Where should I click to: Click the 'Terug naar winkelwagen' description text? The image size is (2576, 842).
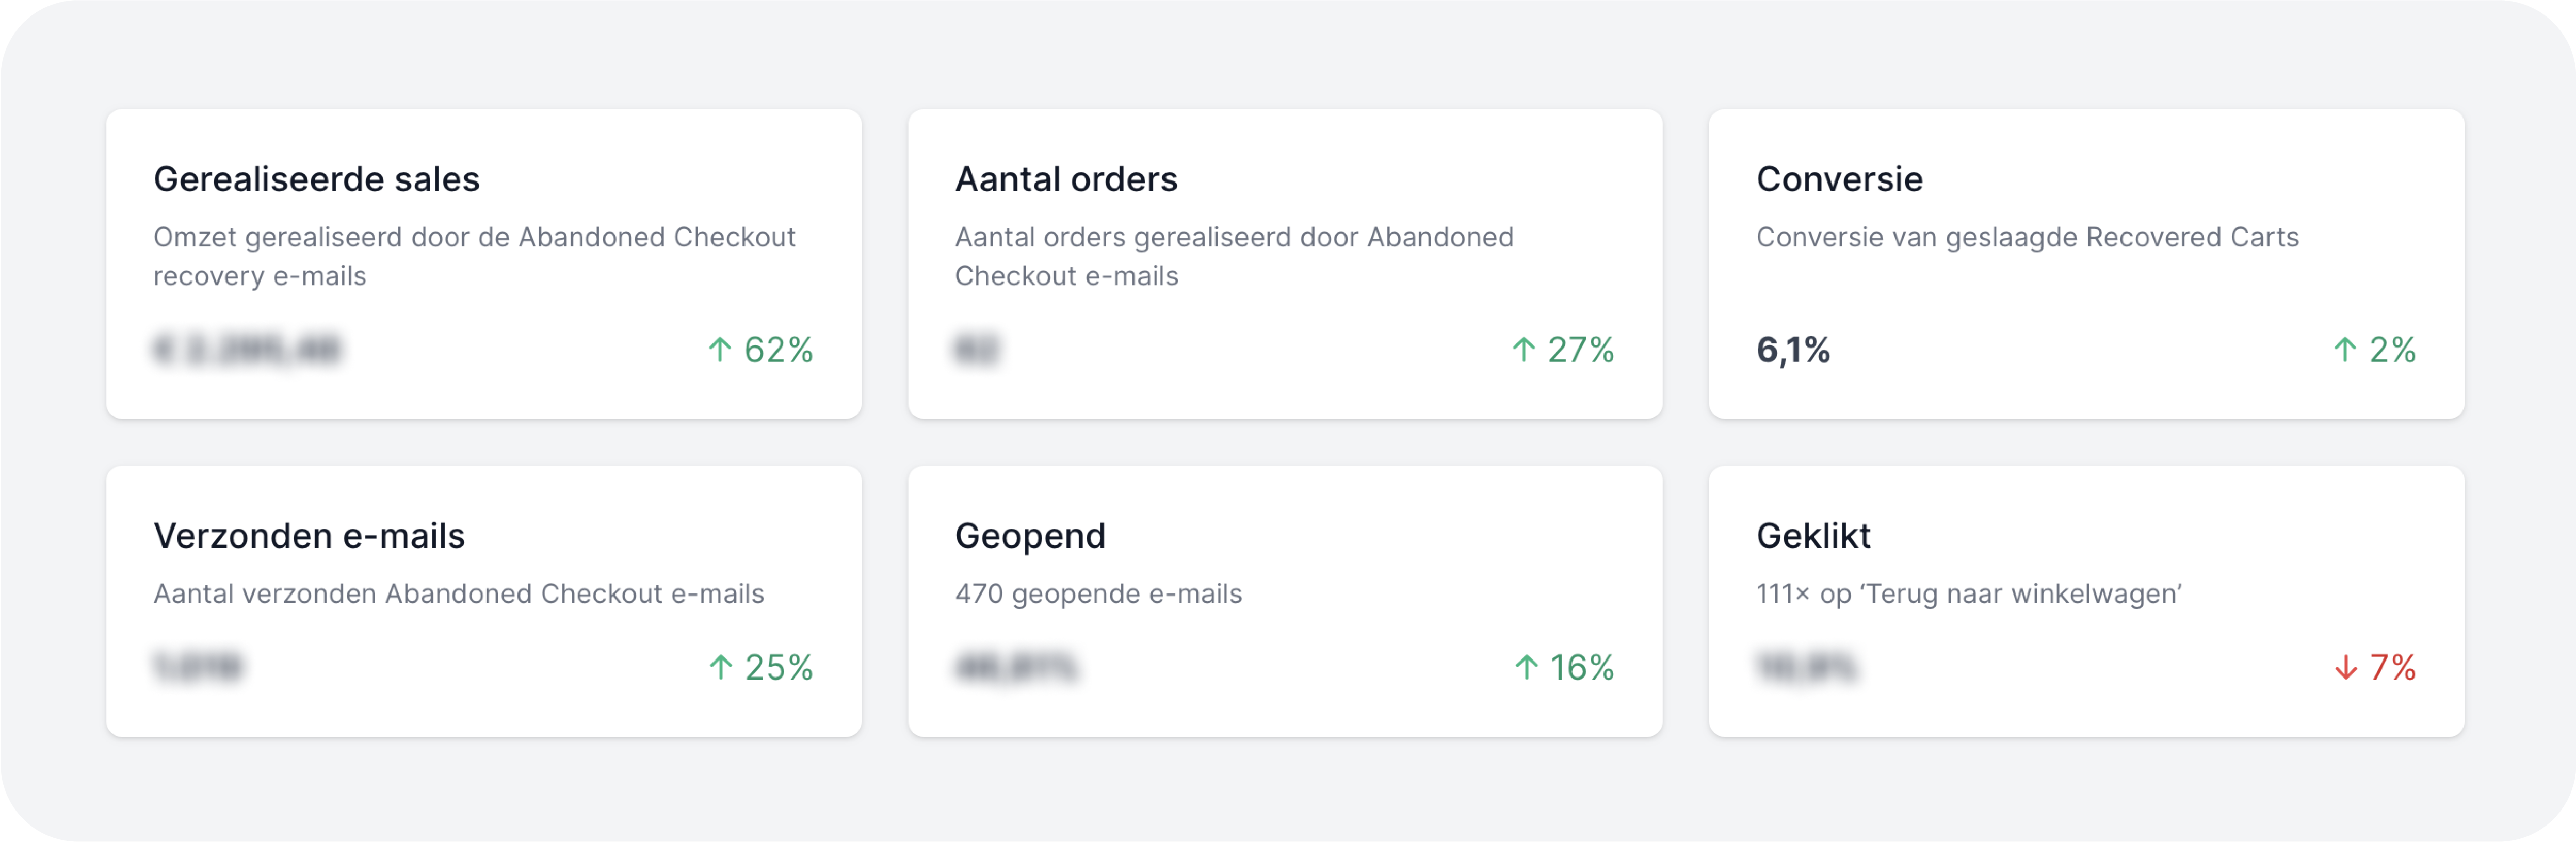coord(1968,595)
